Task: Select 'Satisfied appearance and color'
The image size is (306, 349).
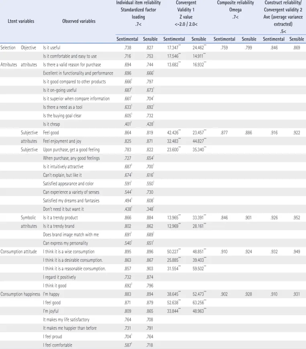Action: (x=68, y=184)
